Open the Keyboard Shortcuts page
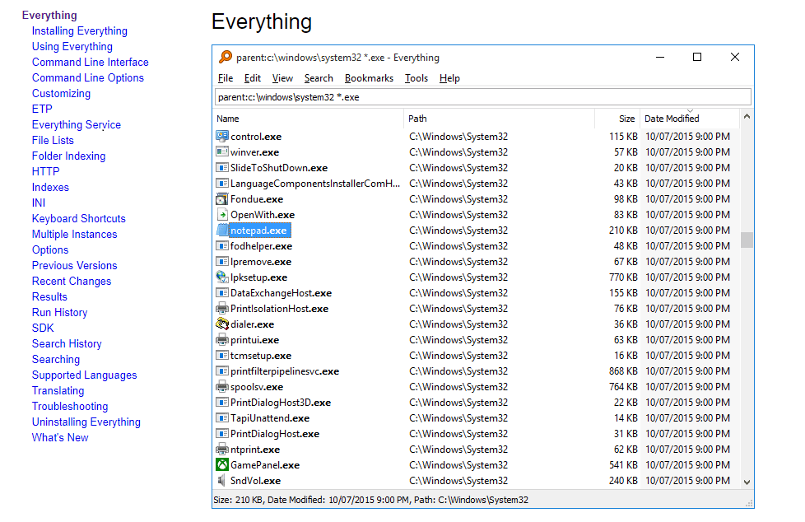The width and height of the screenshot is (805, 522). point(78,218)
